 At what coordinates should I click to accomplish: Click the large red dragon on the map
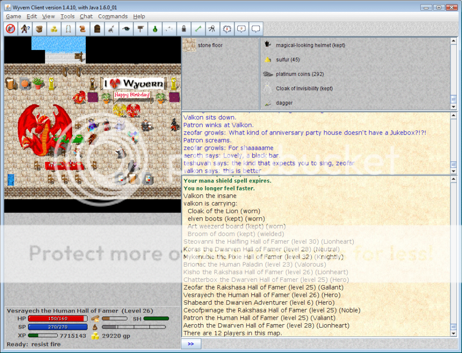(45, 130)
